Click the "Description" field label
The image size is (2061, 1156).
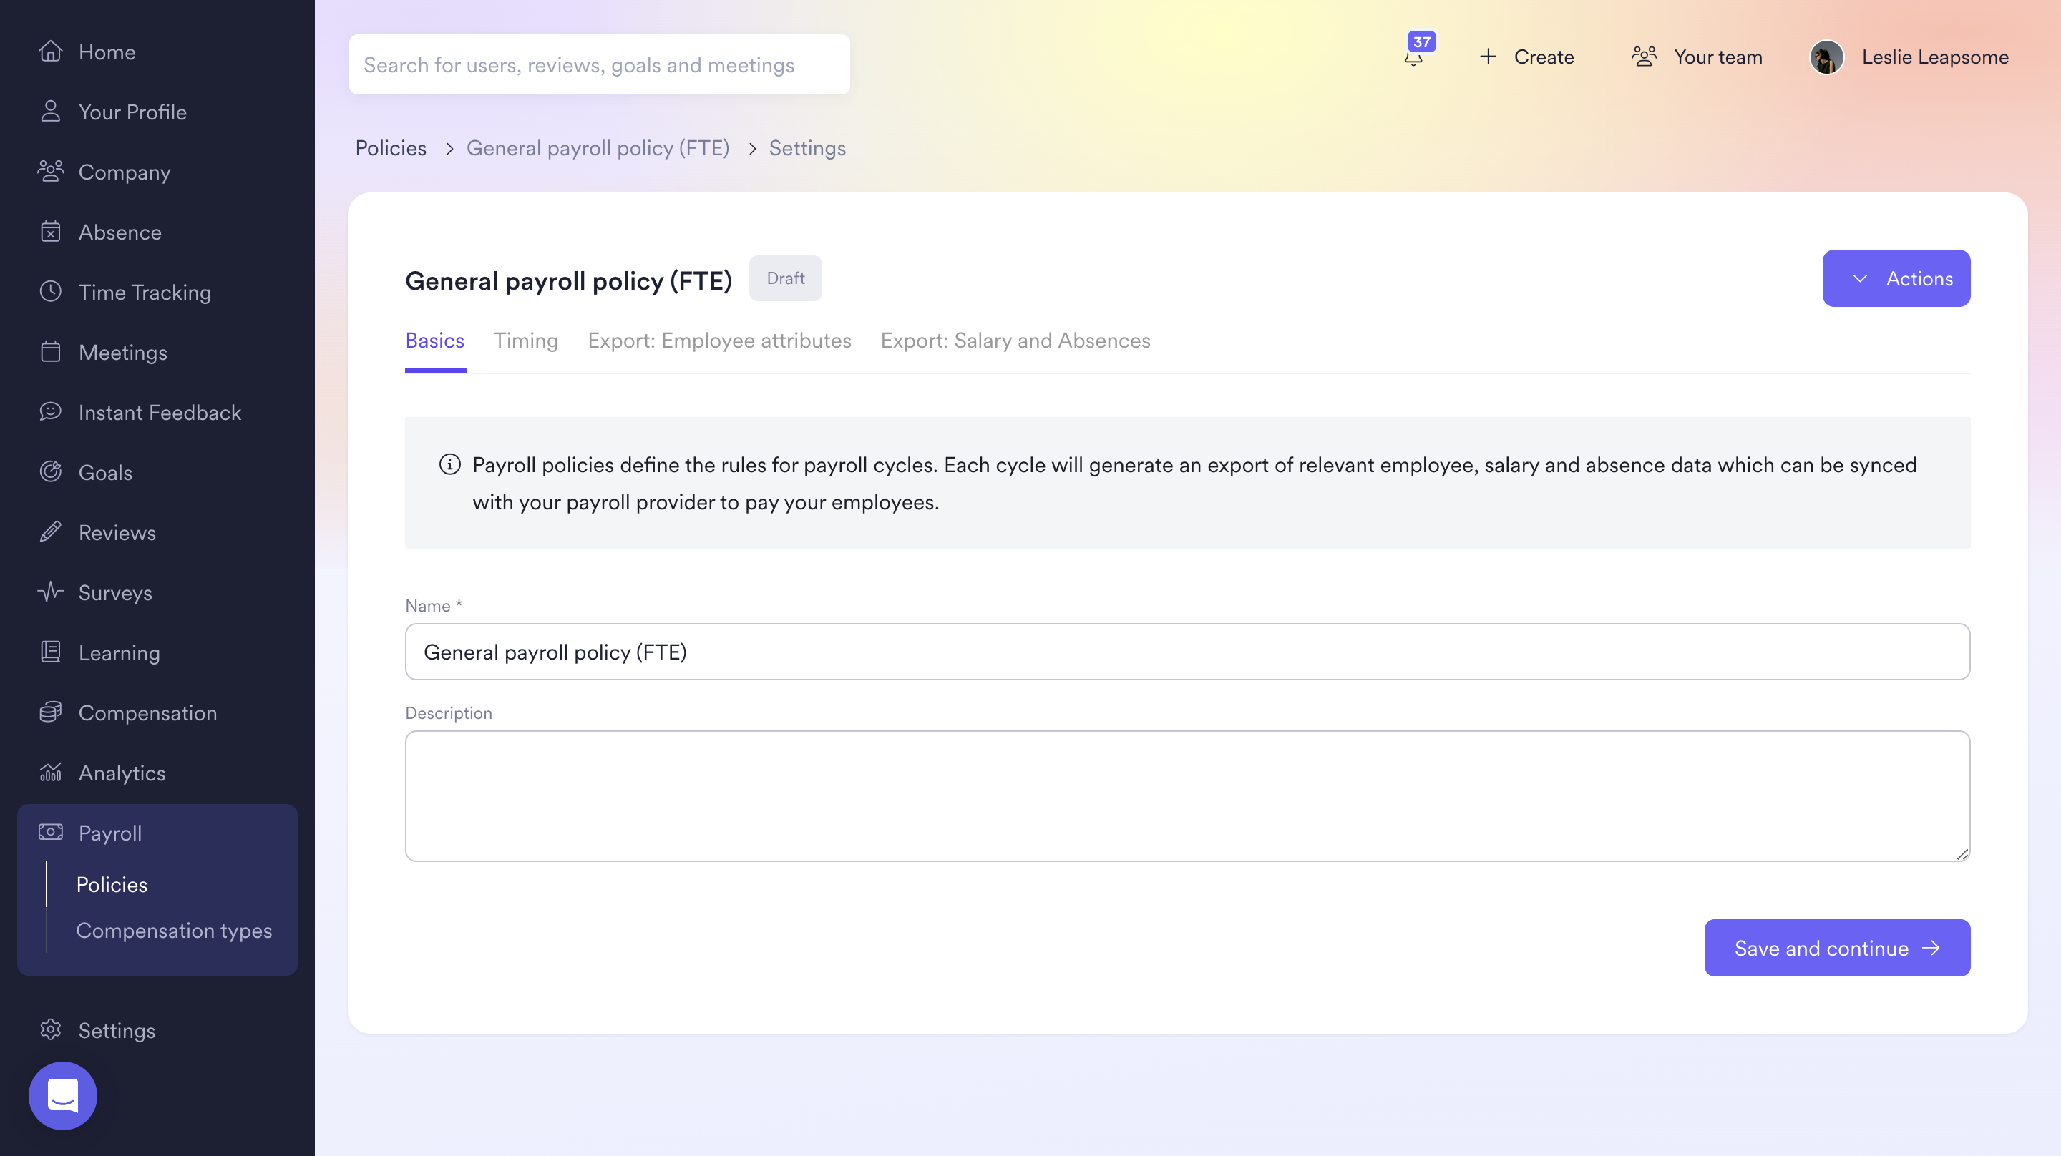(x=448, y=712)
